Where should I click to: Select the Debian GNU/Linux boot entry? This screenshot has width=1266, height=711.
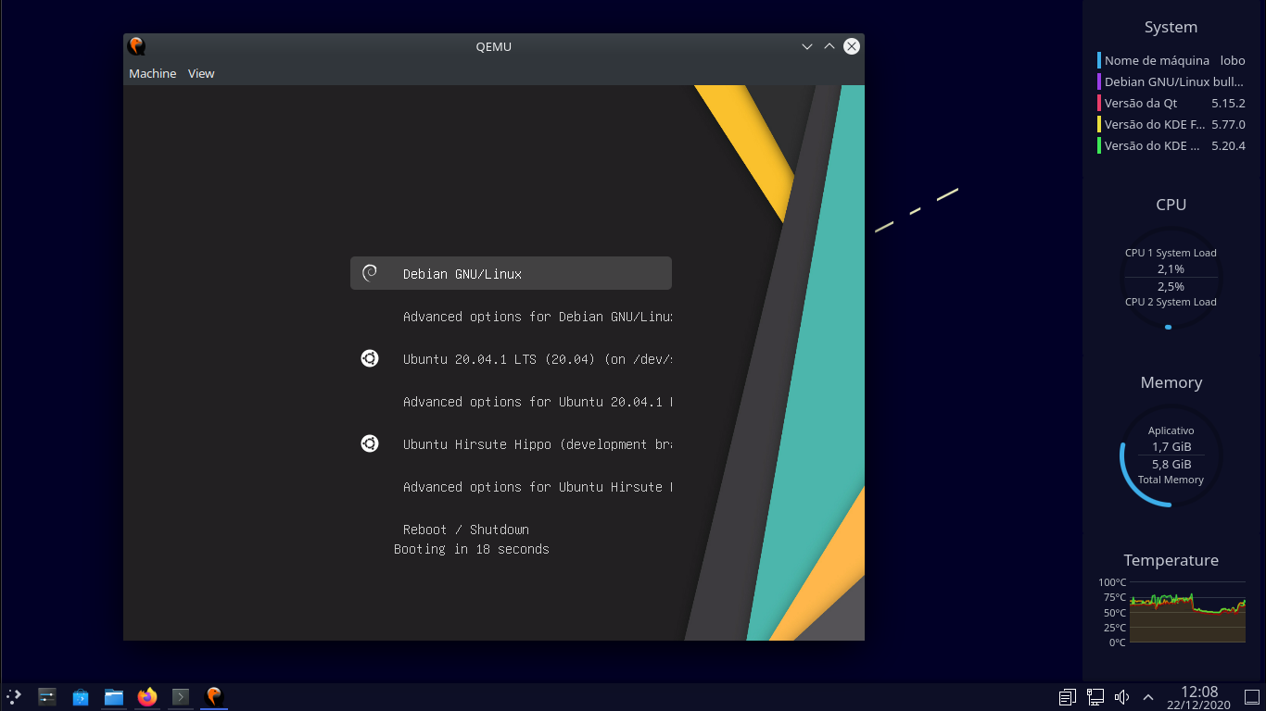510,273
